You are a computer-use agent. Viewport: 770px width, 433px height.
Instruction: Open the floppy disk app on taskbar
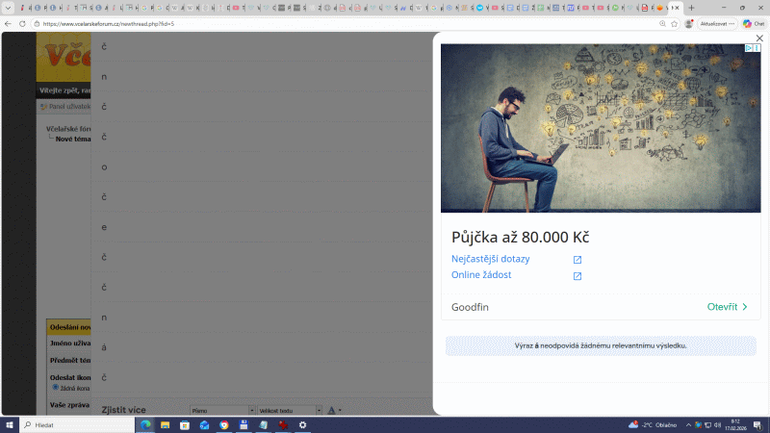244,425
